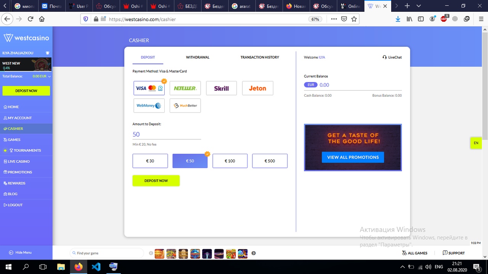This screenshot has width=488, height=274.
Task: Open the Windows Start menu
Action: [8, 267]
